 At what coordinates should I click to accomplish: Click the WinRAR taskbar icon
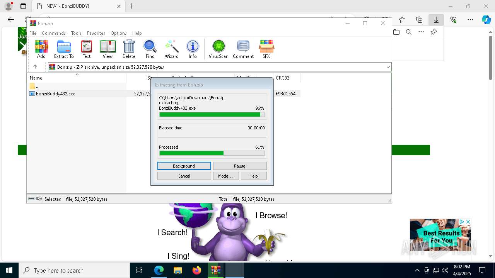pyautogui.click(x=216, y=270)
